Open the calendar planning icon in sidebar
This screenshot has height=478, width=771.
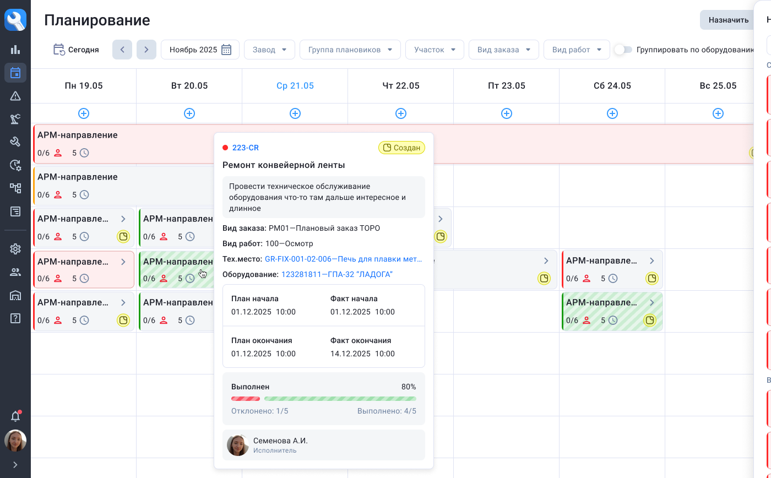click(15, 73)
